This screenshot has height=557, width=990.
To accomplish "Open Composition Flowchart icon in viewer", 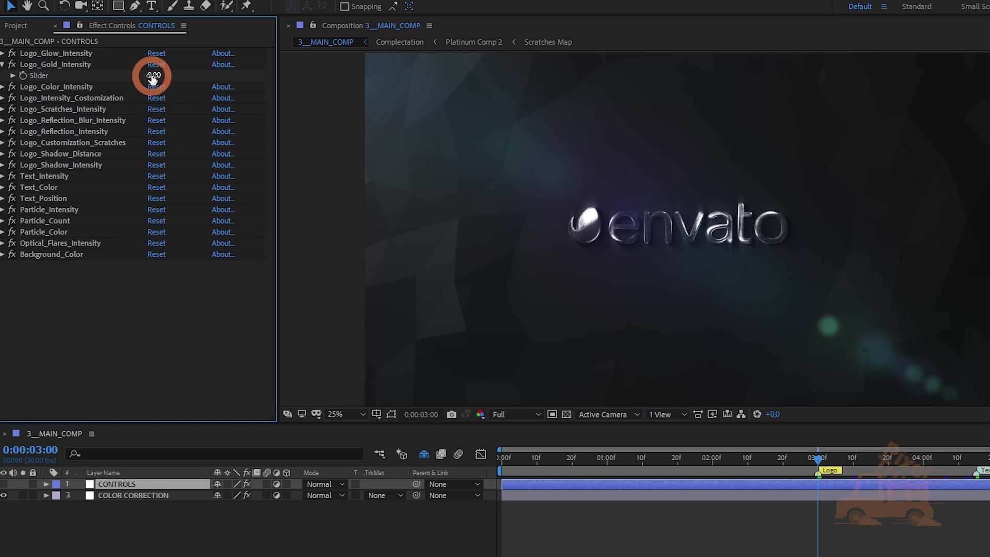I will point(741,414).
